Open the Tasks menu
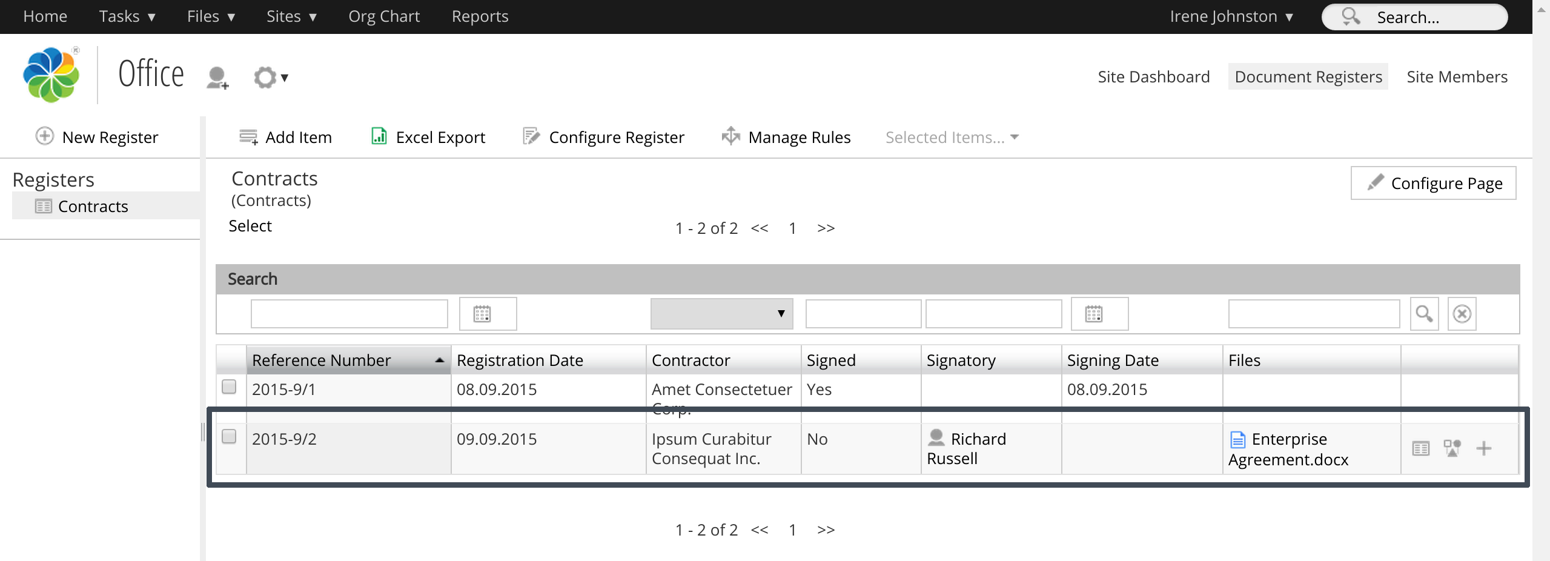Viewport: 1550px width, 561px height. click(x=127, y=17)
